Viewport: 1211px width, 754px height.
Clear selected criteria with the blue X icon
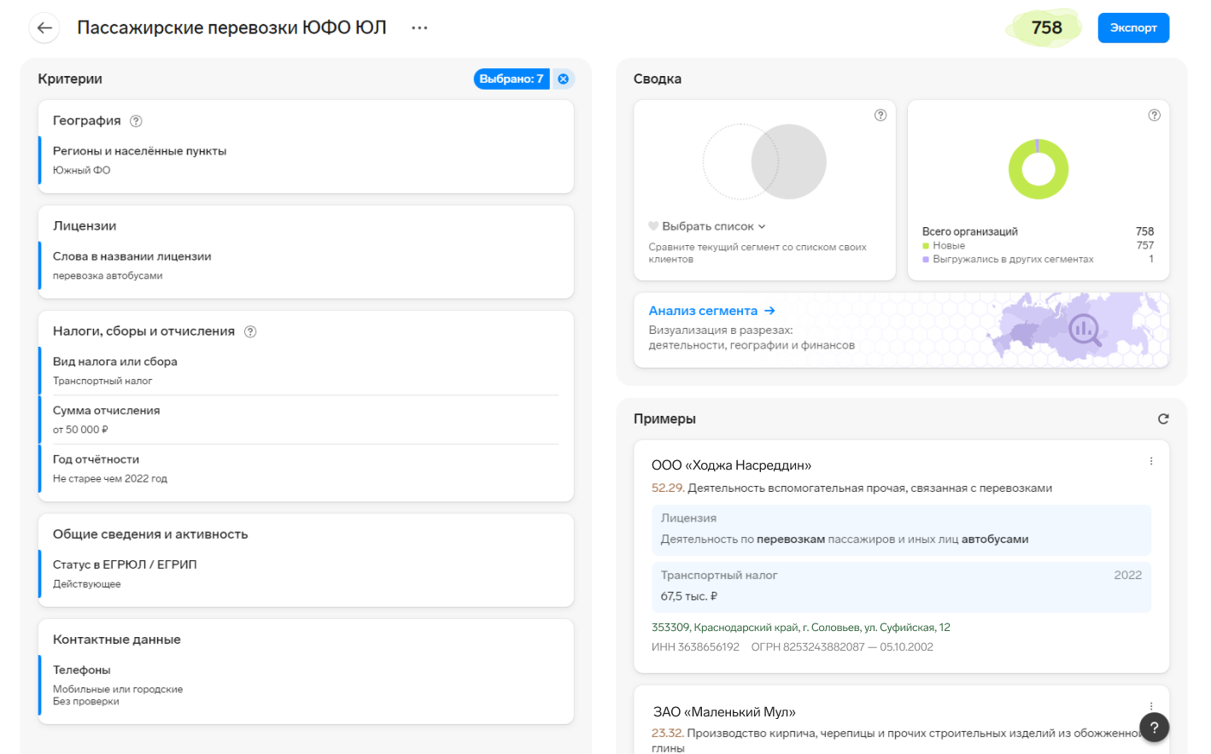(564, 79)
